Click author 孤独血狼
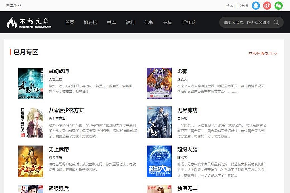The height and width of the screenshot is (193, 290). click(55, 157)
